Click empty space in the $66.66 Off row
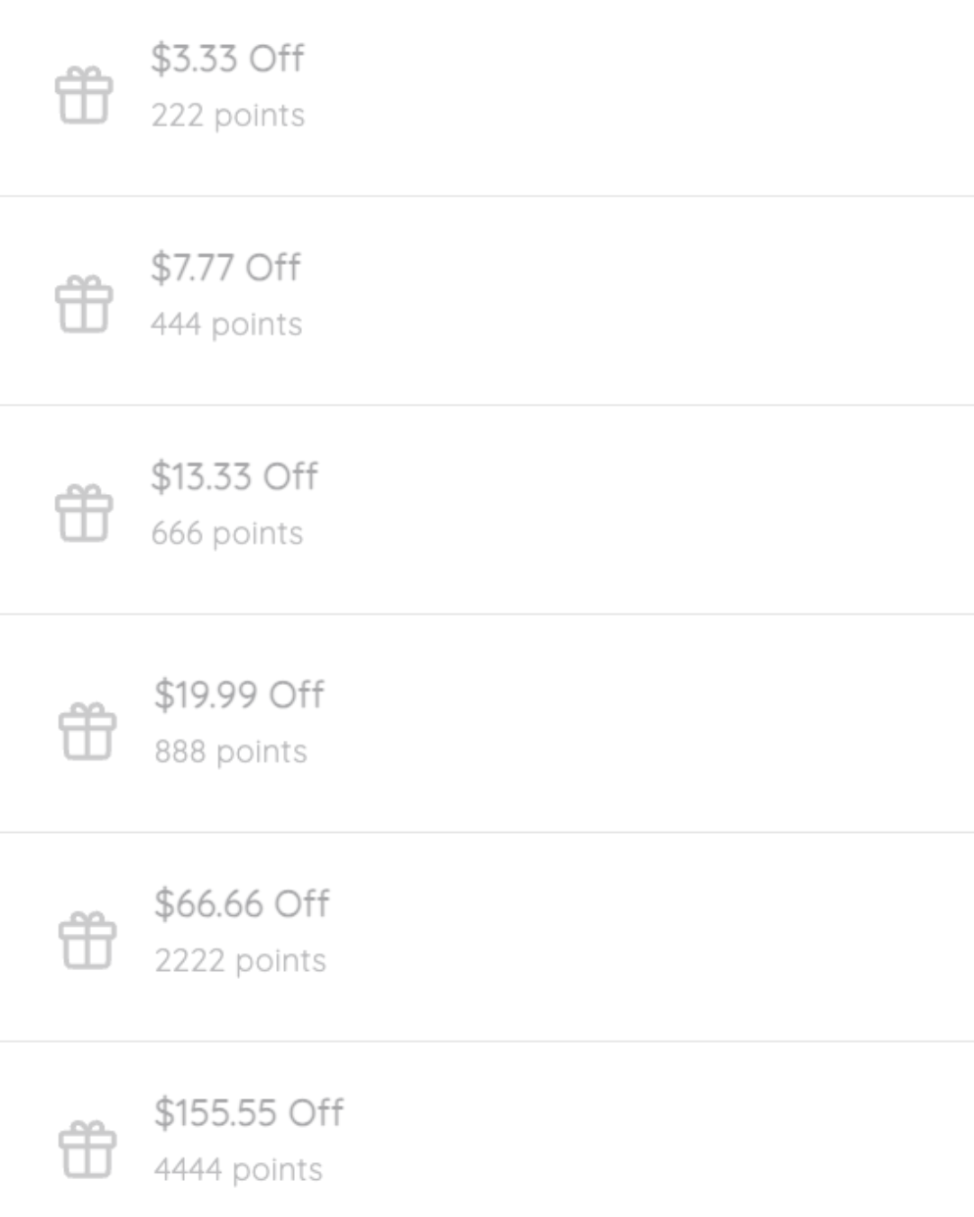The height and width of the screenshot is (1217, 974). [631, 937]
